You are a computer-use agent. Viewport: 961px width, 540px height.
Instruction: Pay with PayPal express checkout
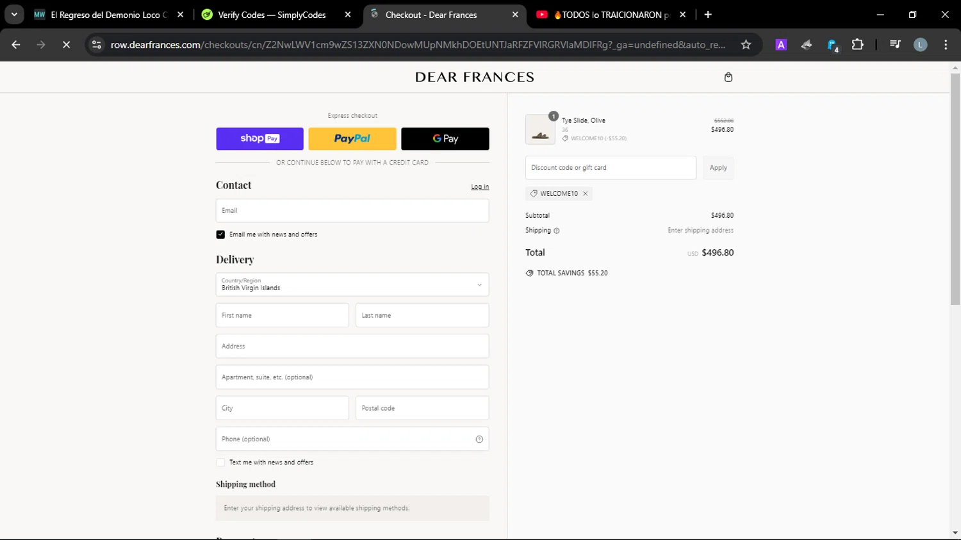pos(352,138)
